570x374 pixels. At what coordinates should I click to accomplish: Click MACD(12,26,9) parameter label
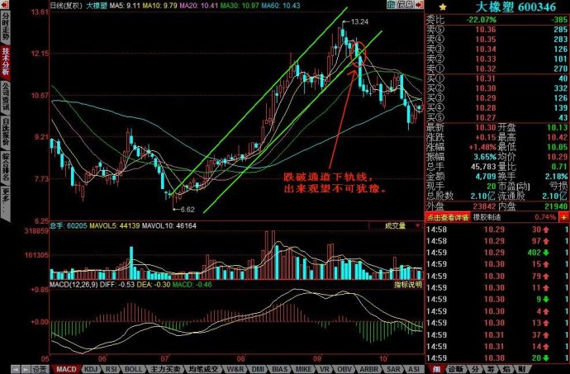click(x=74, y=285)
